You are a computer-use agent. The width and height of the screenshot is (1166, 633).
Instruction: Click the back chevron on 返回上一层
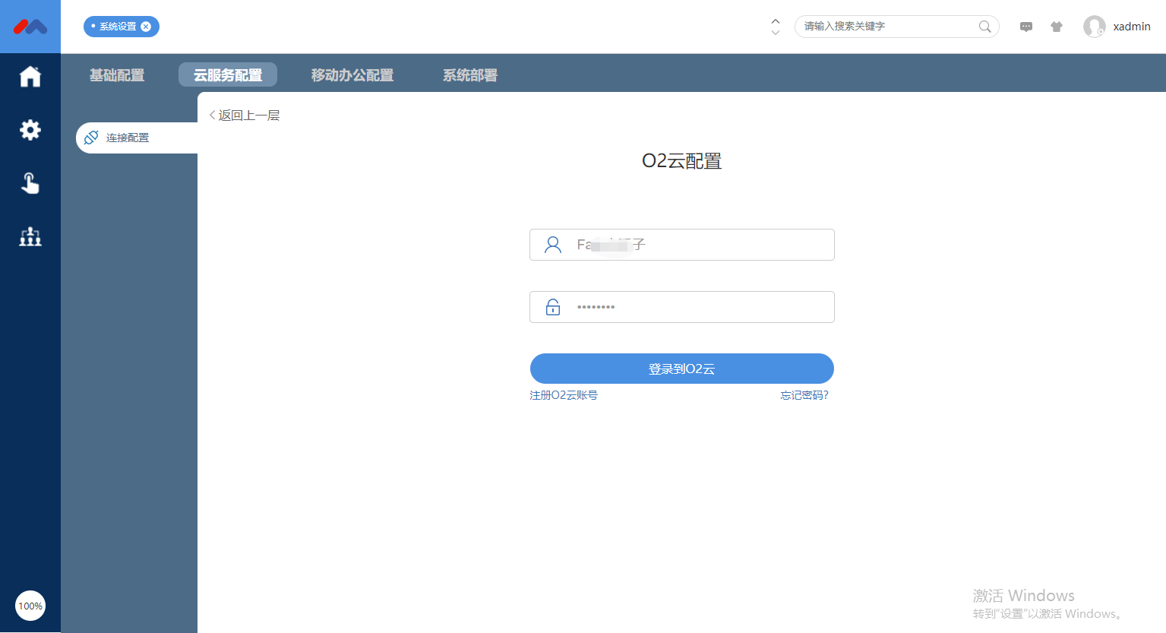(x=211, y=114)
